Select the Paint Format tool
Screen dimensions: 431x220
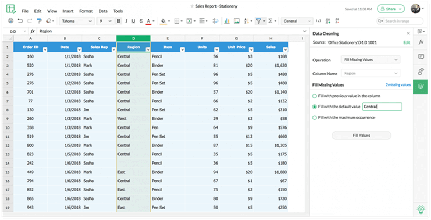coord(39,21)
